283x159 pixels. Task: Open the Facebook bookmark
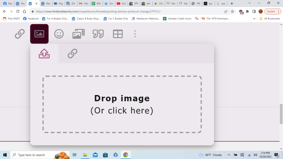(31, 19)
